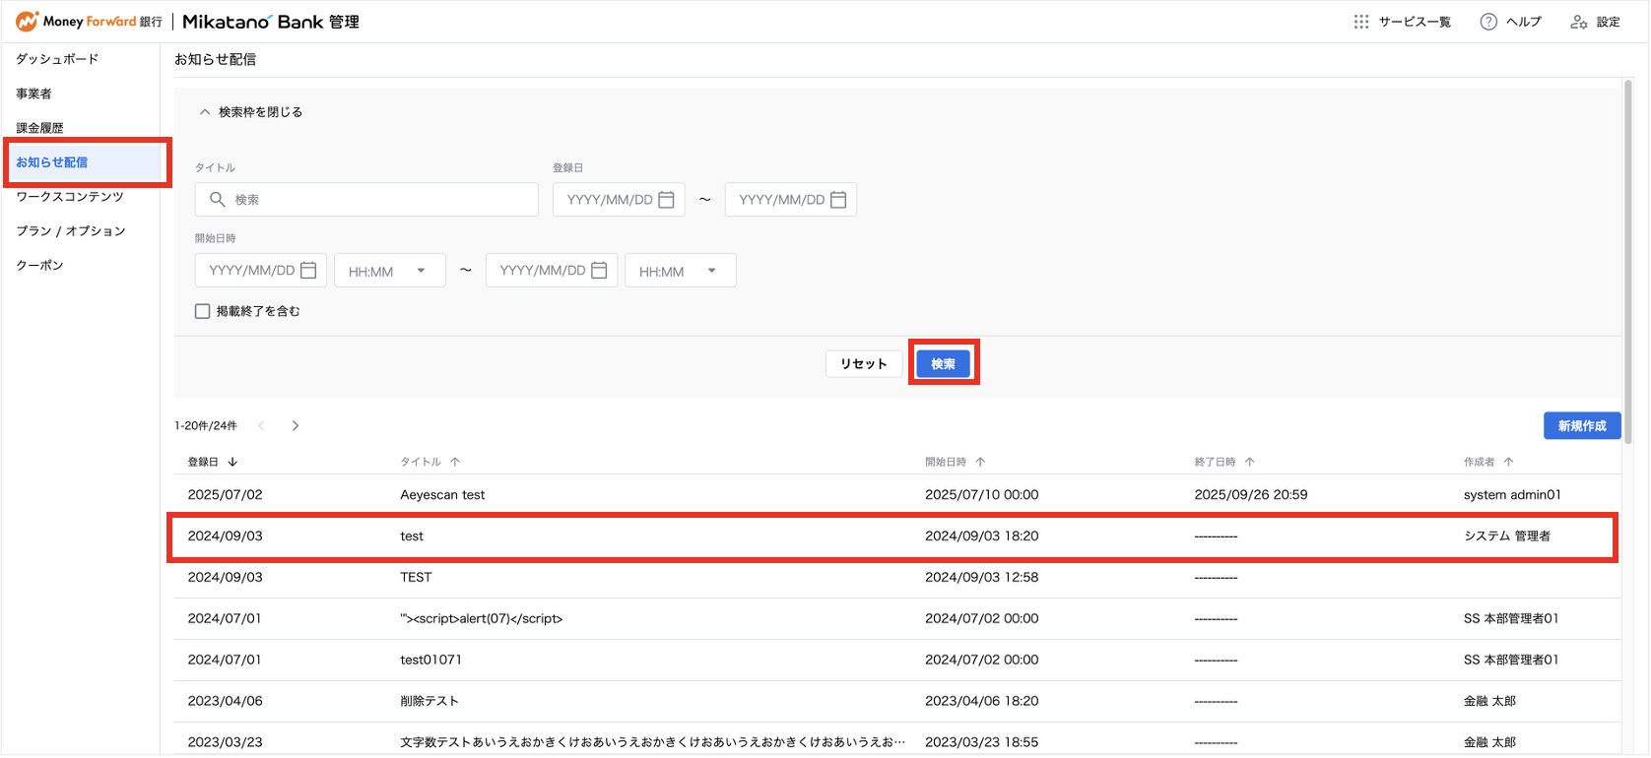Viewport: 1651px width, 758px height.
Task: Click the ヘルプ label in the header
Action: (x=1524, y=22)
